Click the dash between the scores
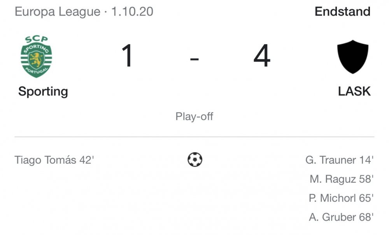 194,59
